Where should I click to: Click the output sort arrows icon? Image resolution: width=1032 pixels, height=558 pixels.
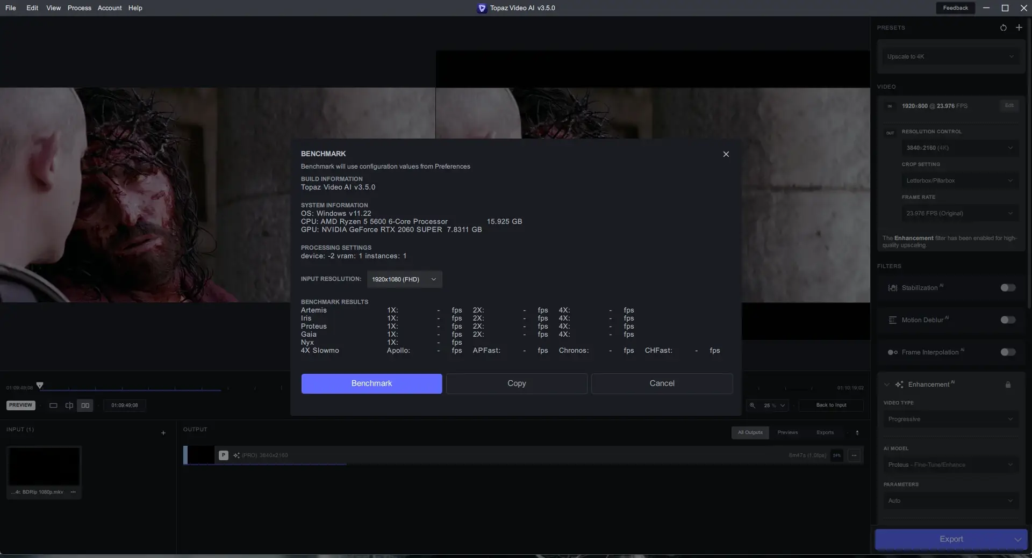click(x=857, y=433)
